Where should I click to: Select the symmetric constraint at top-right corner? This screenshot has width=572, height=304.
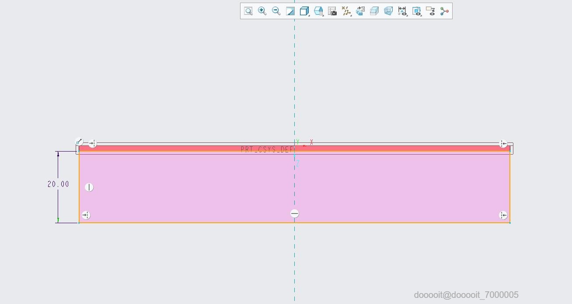tap(503, 144)
